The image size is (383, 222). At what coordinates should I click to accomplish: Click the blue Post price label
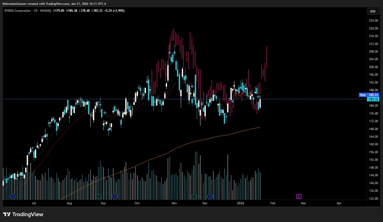tap(363, 95)
